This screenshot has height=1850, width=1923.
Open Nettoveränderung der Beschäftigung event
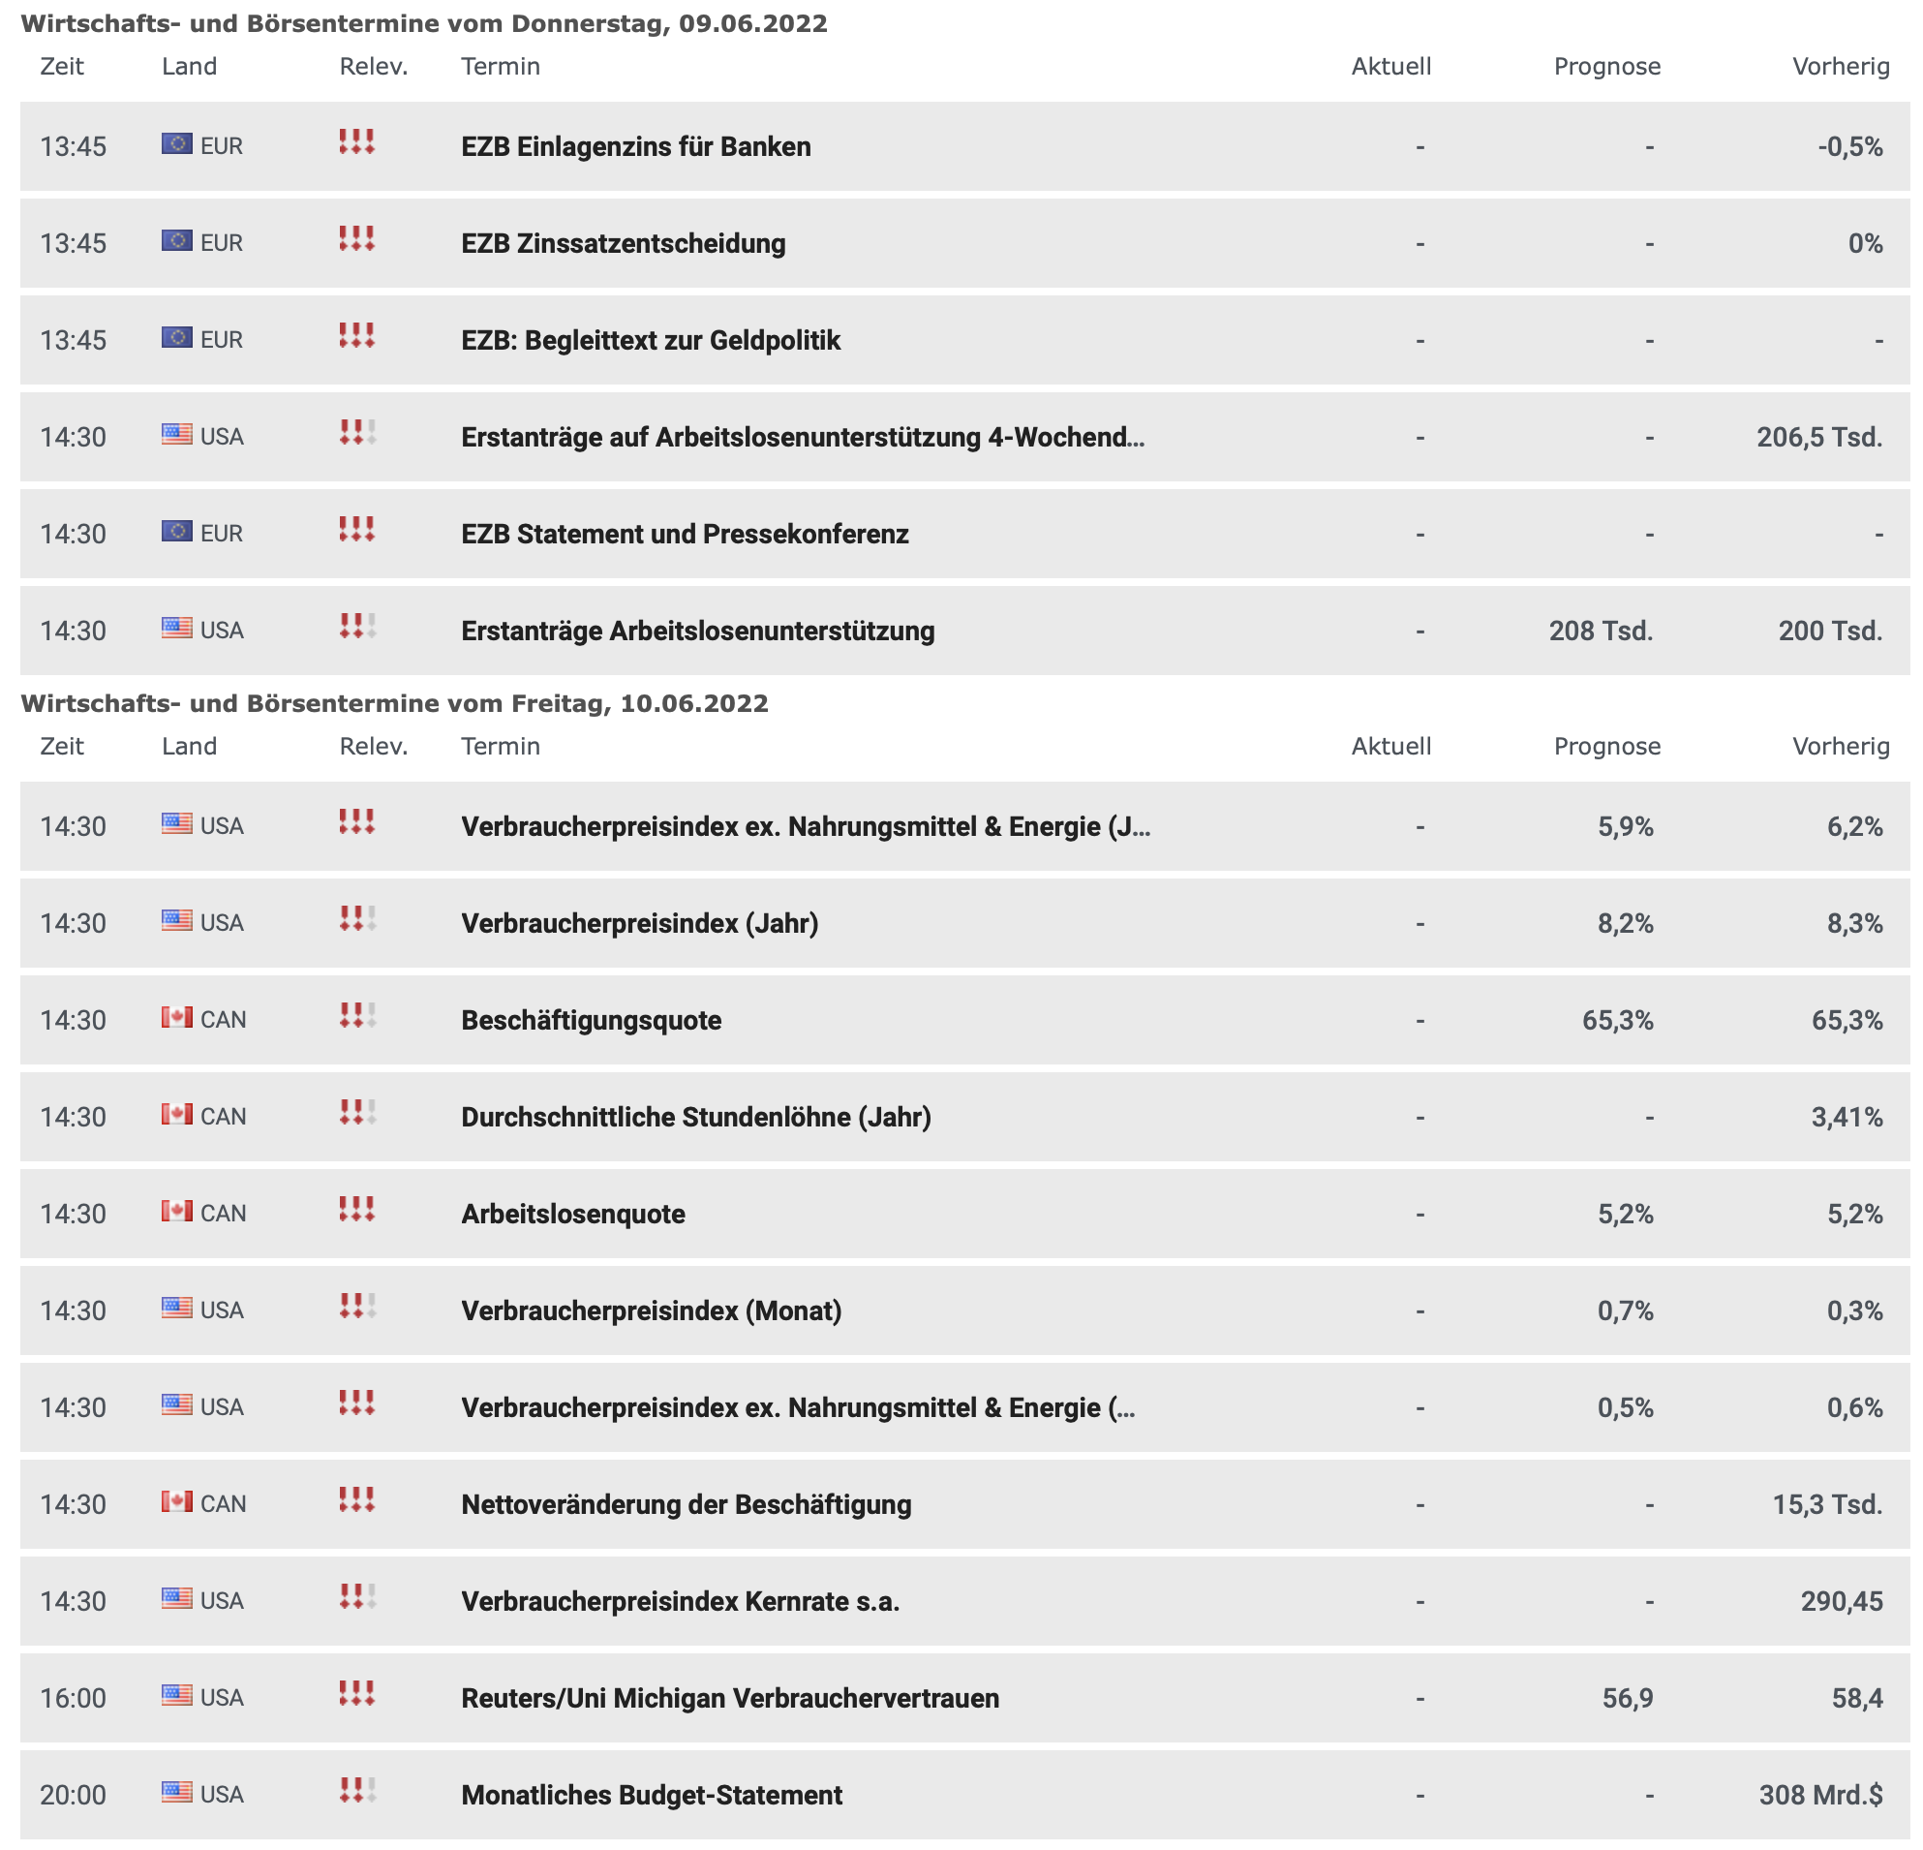686,1504
